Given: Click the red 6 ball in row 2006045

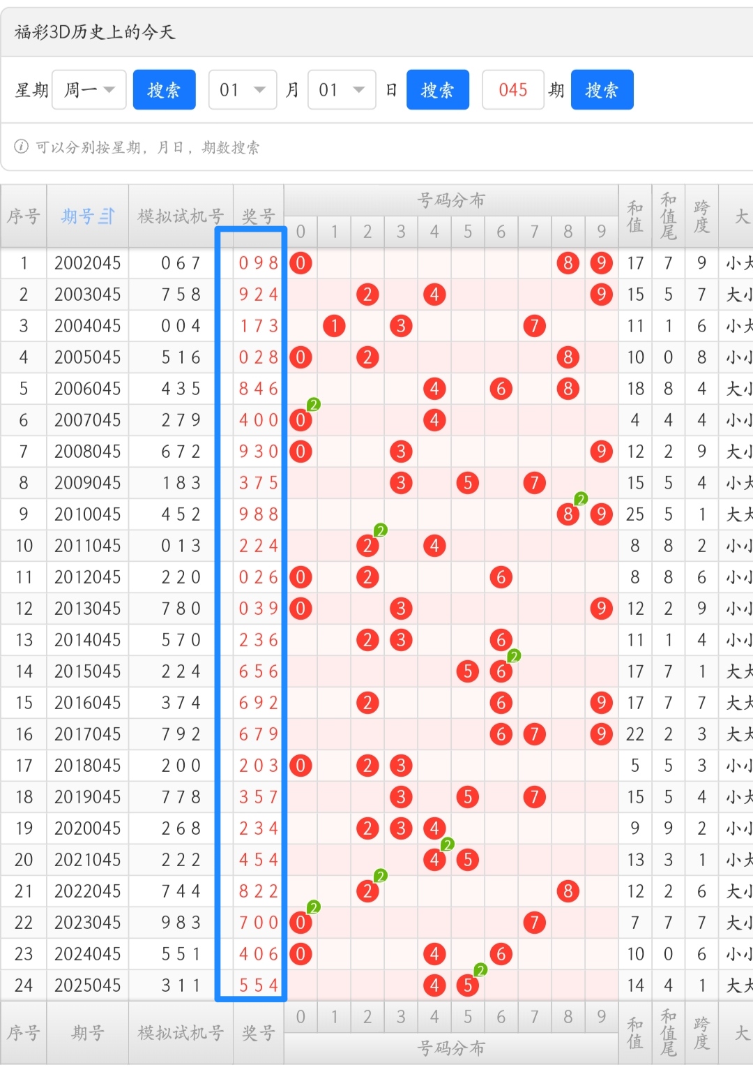Looking at the screenshot, I should pos(501,389).
